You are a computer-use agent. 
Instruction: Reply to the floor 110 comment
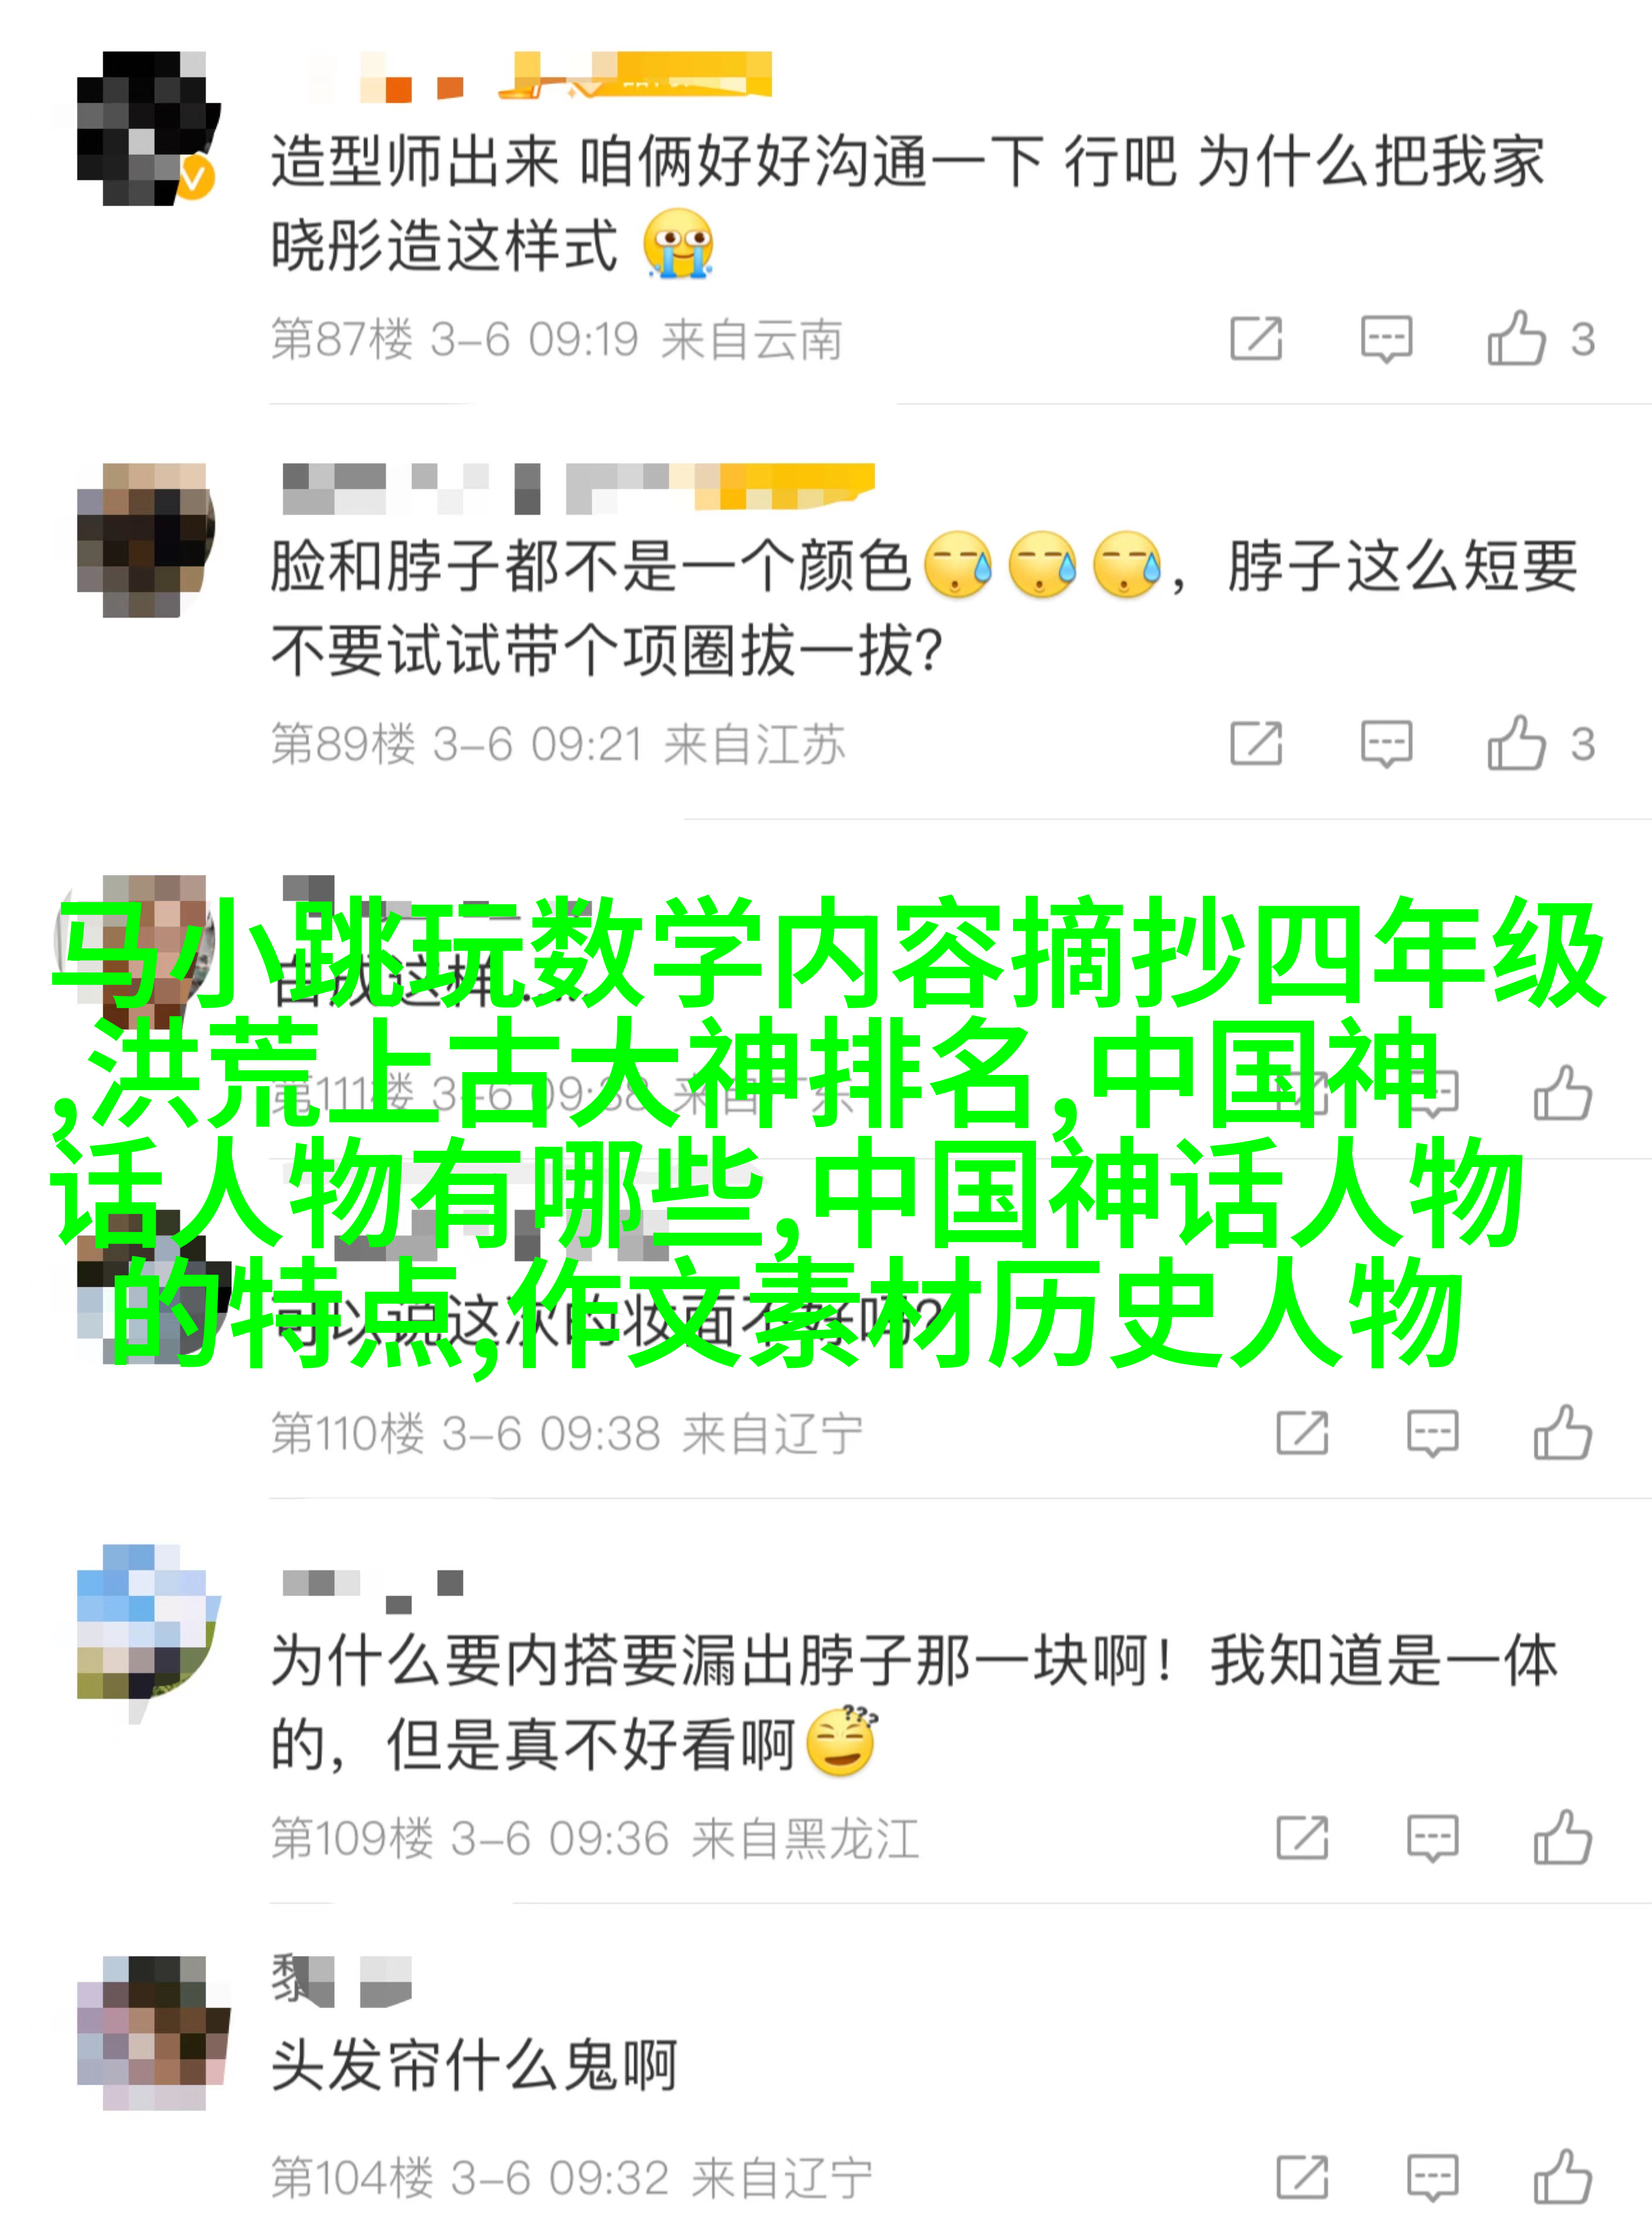[1432, 1433]
